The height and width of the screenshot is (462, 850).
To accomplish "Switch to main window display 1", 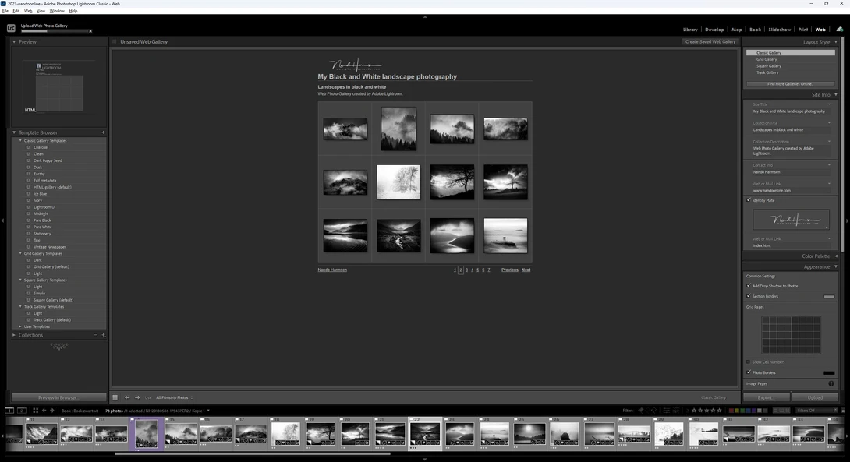I will click(10, 411).
